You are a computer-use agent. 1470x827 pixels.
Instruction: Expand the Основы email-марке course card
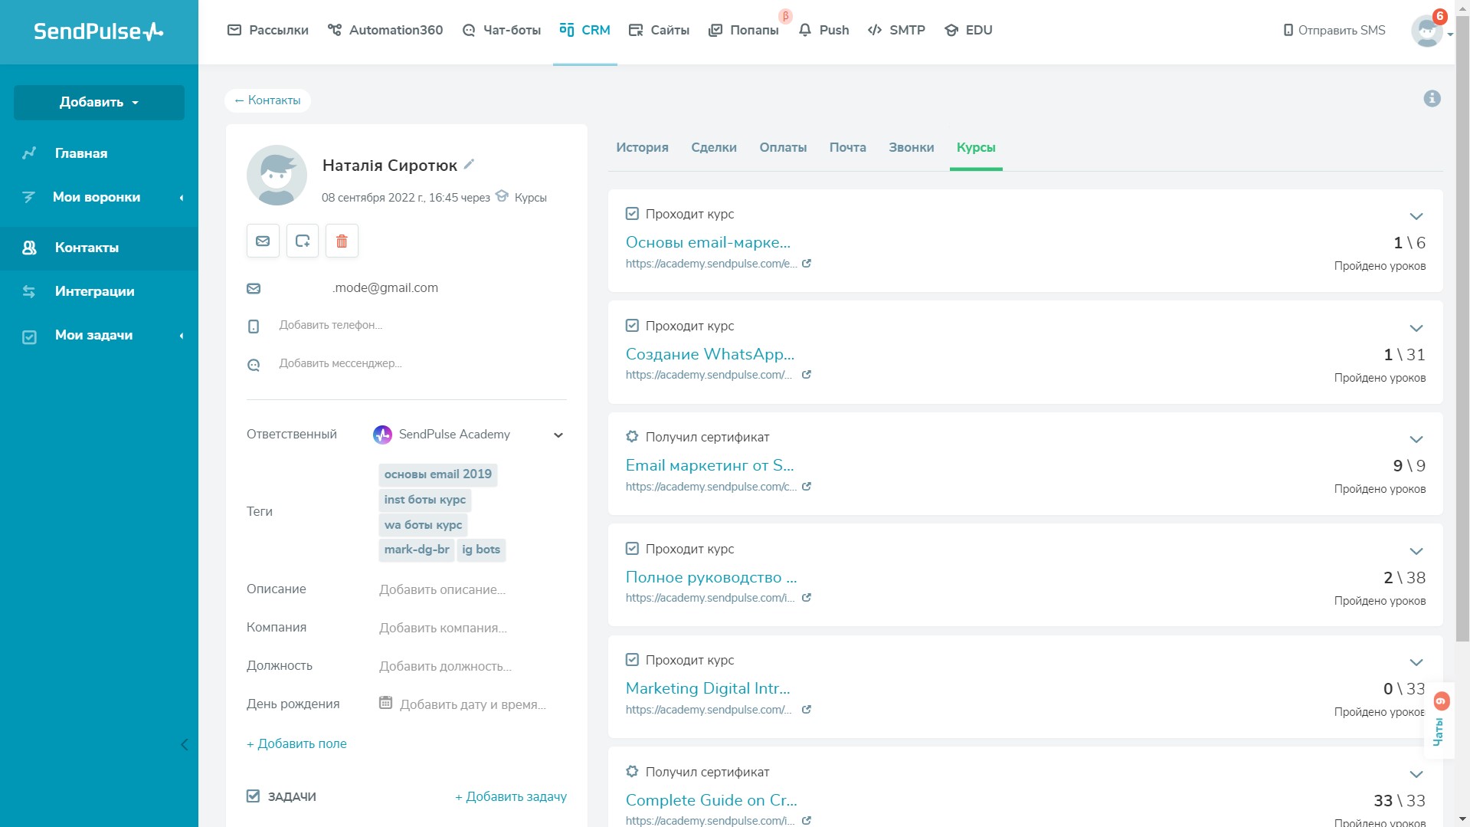tap(1416, 216)
